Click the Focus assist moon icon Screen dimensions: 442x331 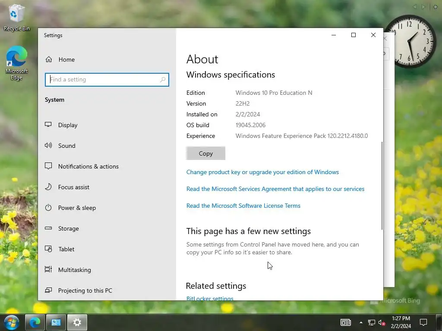pyautogui.click(x=48, y=187)
